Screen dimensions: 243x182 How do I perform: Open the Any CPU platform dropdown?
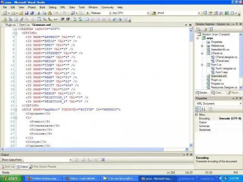148,13
